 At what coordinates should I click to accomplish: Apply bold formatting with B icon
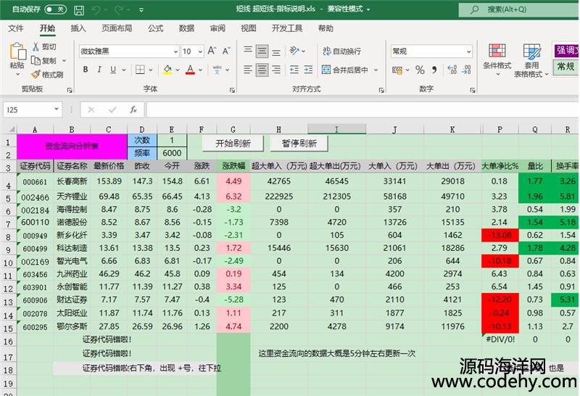tap(85, 70)
